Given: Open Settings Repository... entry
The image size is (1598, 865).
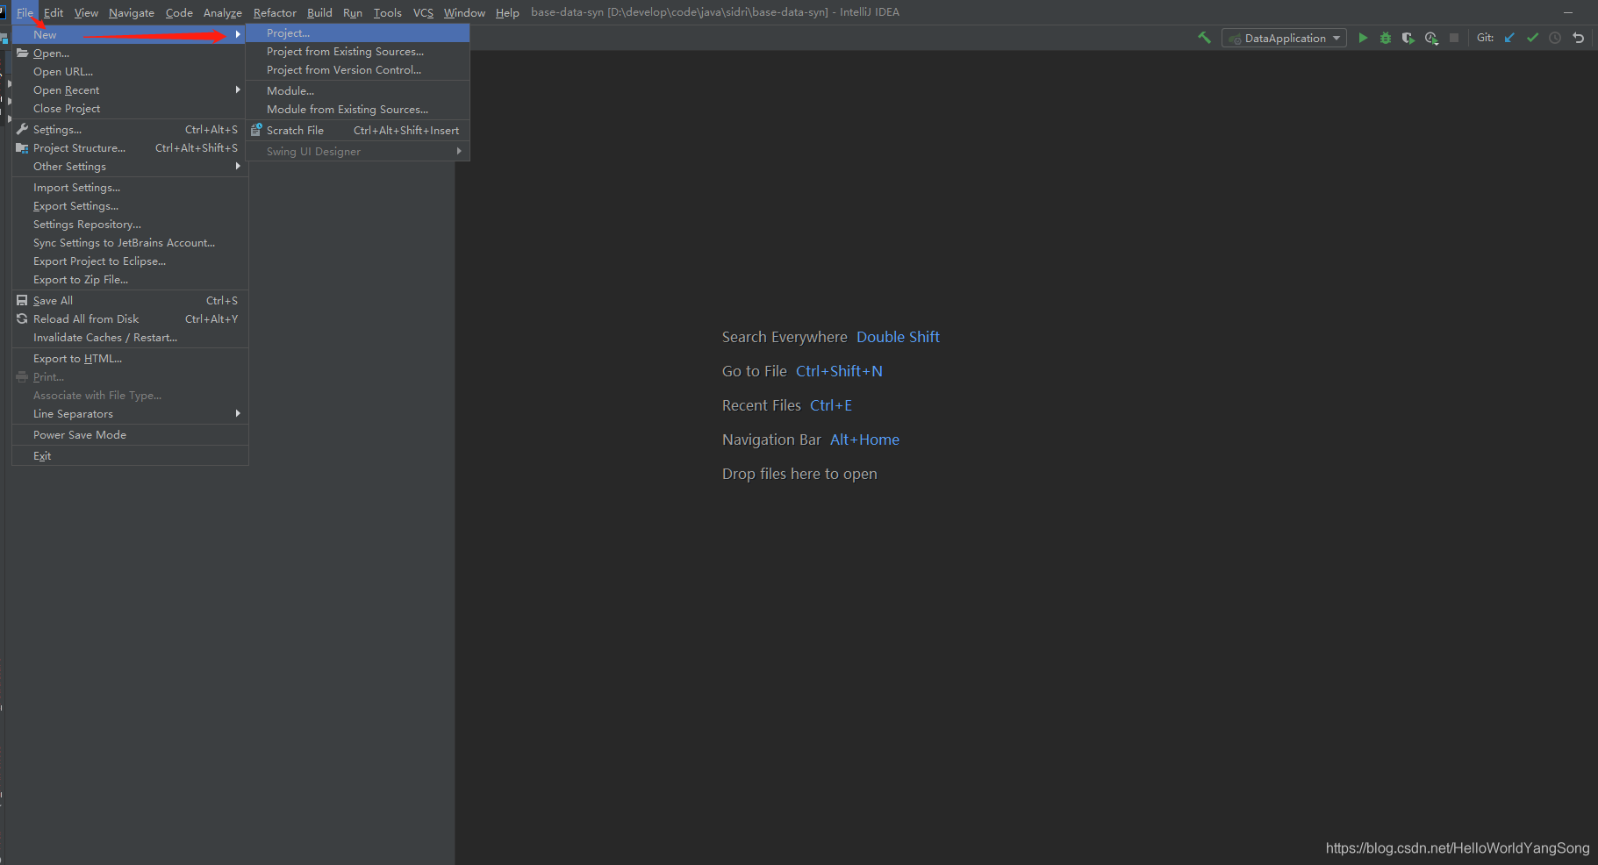Looking at the screenshot, I should (130, 224).
